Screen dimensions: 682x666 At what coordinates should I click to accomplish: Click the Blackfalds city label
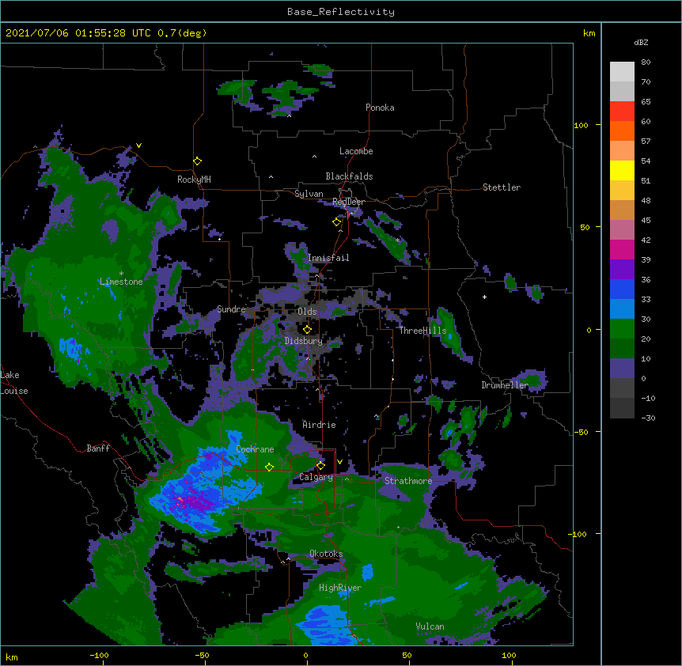pyautogui.click(x=349, y=176)
